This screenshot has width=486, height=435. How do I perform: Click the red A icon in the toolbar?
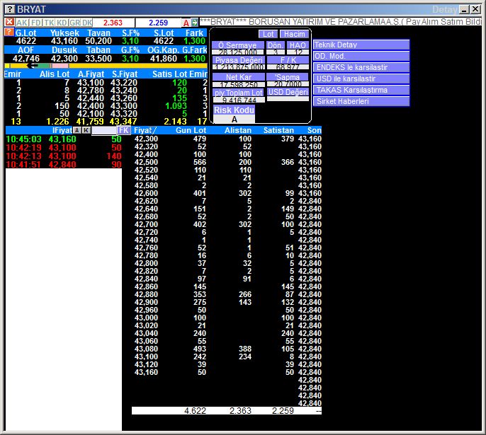(186, 23)
